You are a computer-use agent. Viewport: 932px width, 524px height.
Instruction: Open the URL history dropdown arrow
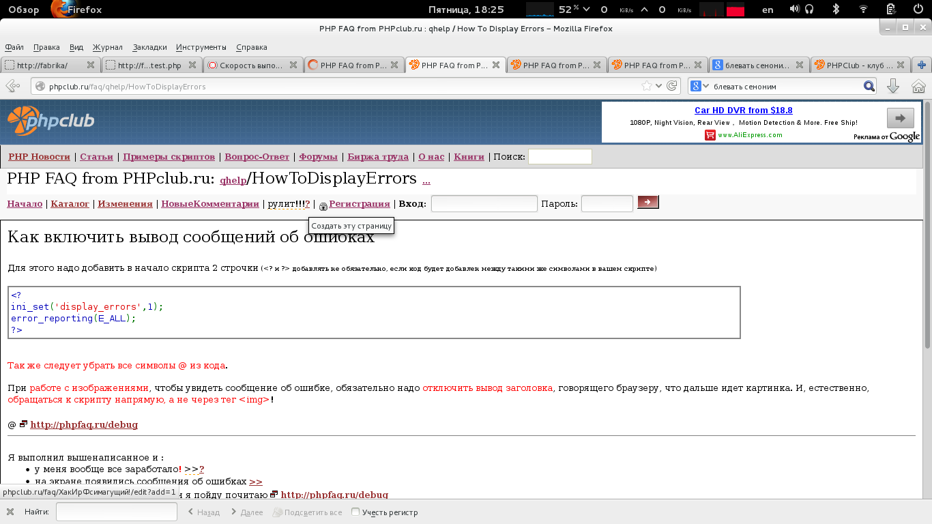[658, 86]
